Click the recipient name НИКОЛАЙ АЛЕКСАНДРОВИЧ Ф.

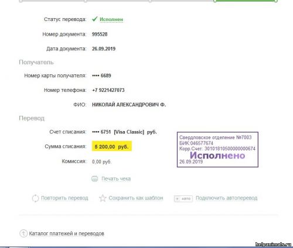pos(129,105)
